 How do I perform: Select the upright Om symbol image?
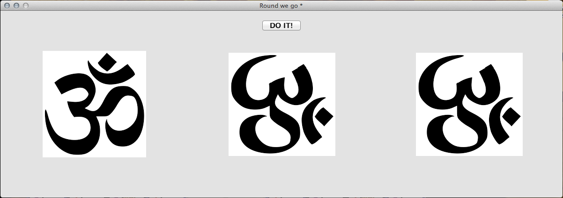pyautogui.click(x=94, y=104)
